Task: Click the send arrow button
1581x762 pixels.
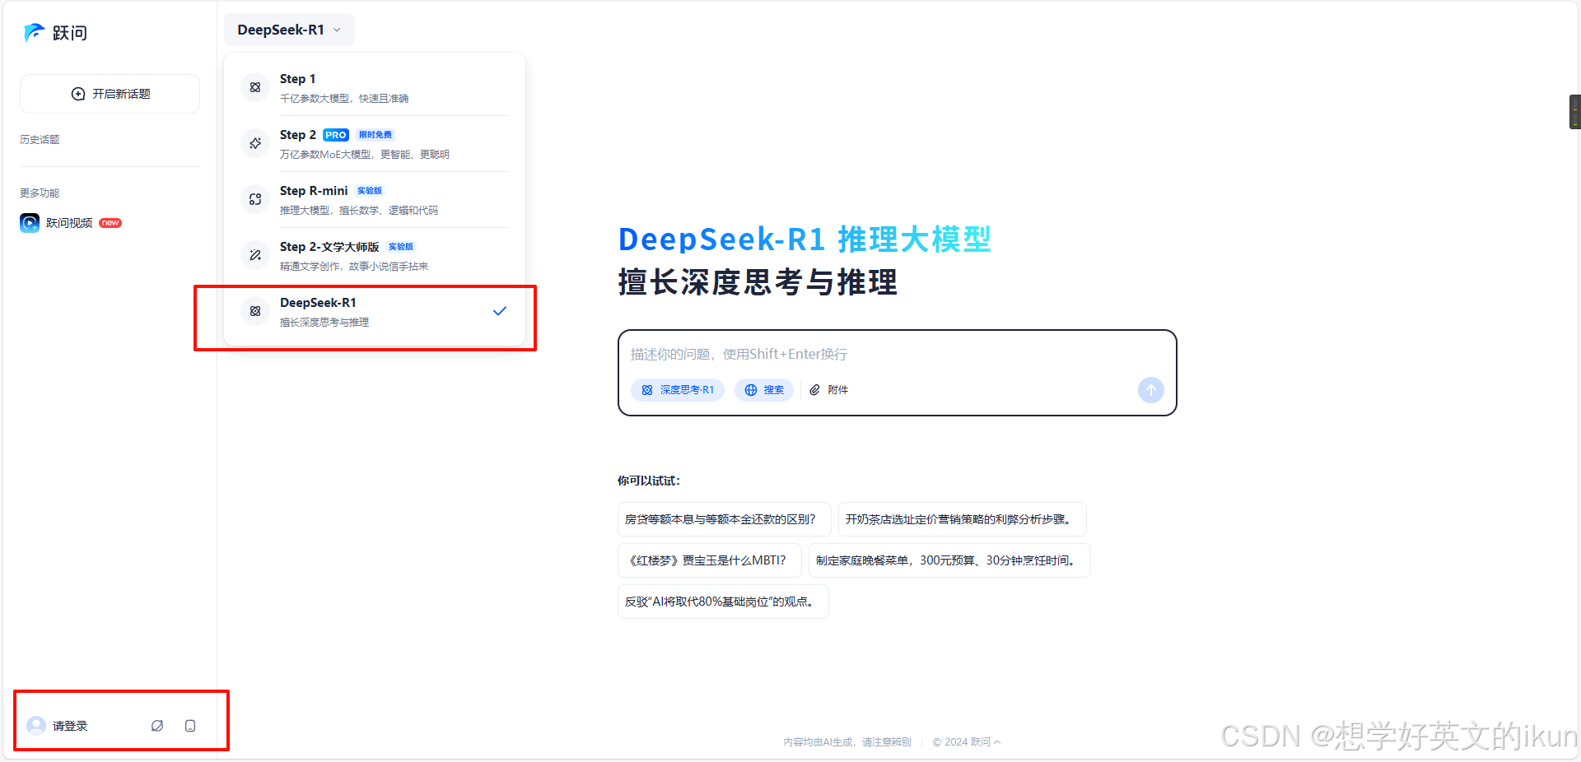Action: [1151, 390]
